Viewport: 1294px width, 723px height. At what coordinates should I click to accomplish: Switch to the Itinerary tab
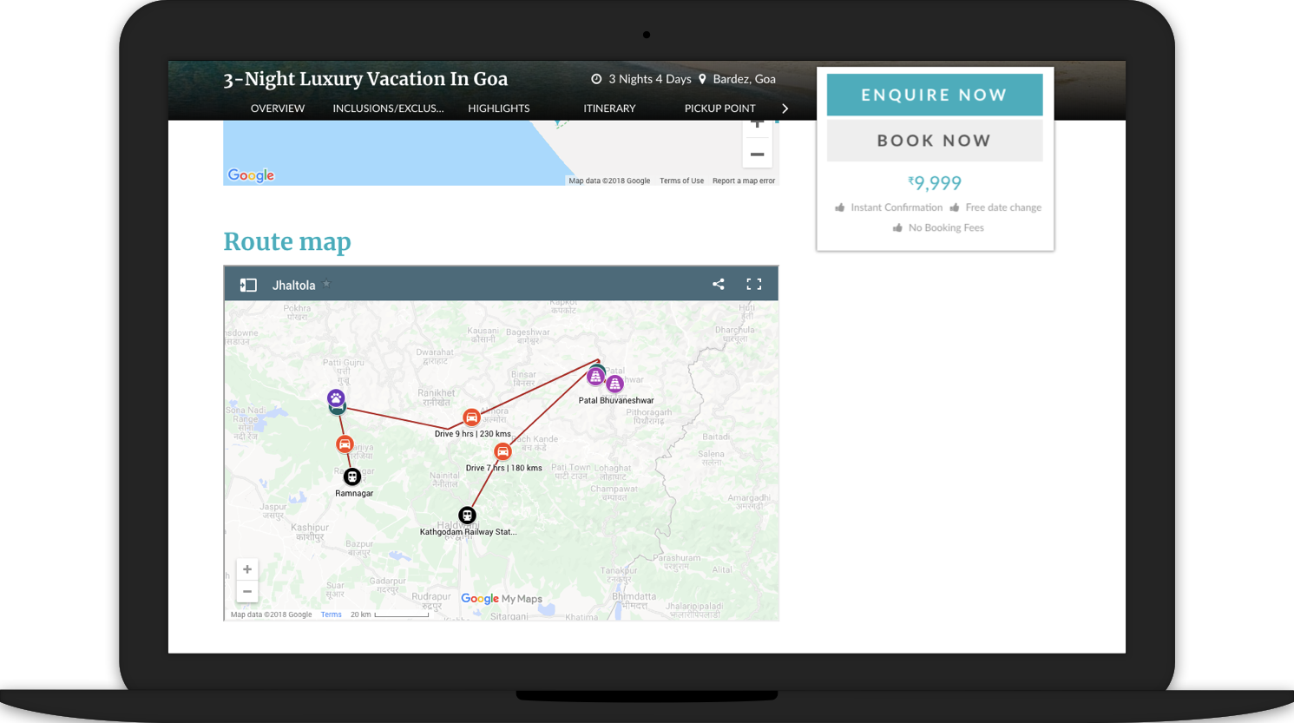click(609, 108)
